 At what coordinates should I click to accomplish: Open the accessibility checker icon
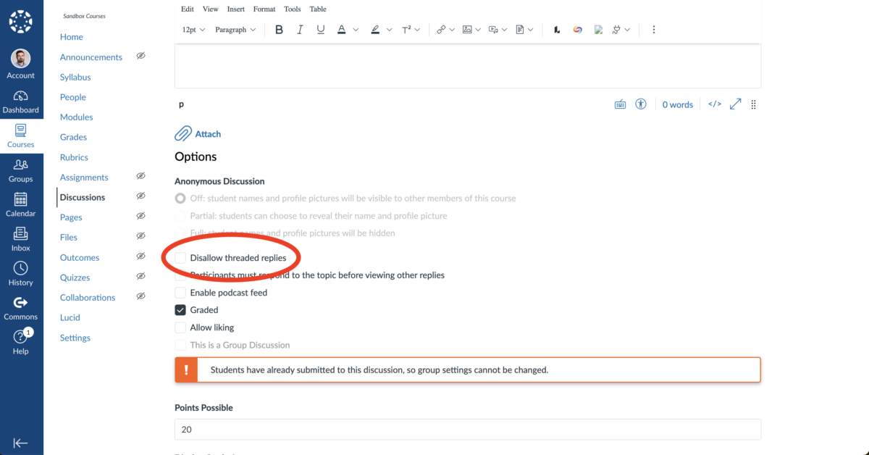[640, 104]
